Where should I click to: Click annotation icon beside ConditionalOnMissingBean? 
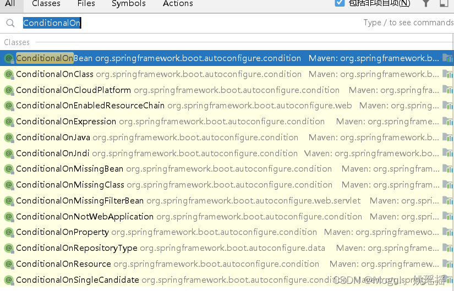(x=9, y=169)
